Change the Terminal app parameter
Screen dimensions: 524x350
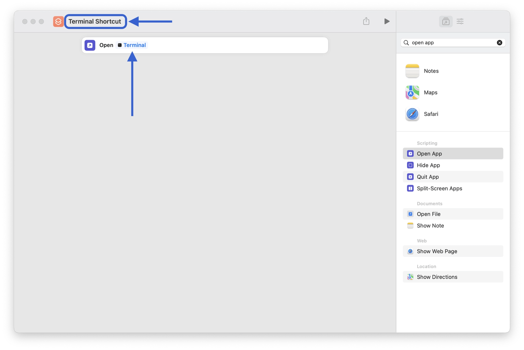pos(134,45)
